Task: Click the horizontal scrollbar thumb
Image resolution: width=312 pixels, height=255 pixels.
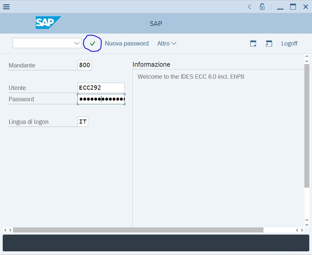Action: click(x=138, y=230)
